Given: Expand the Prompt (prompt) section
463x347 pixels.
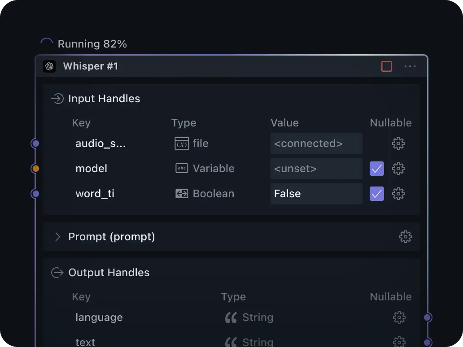Looking at the screenshot, I should click(57, 237).
